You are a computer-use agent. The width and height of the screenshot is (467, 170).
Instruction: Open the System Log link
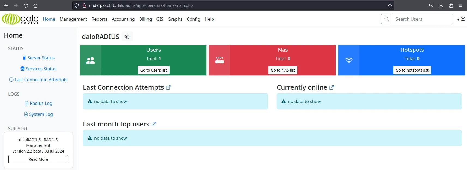click(x=38, y=114)
